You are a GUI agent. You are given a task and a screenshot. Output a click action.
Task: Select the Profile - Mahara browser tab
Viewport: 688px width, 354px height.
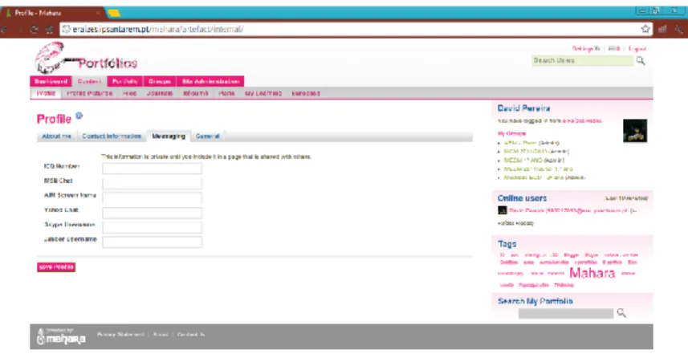click(x=53, y=13)
